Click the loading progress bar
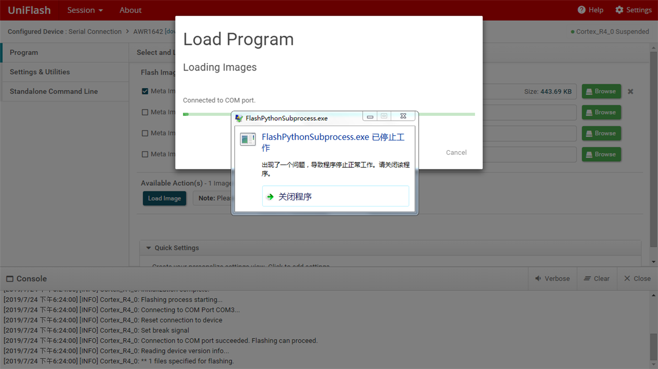Viewport: 658px width, 369px height. coord(329,114)
